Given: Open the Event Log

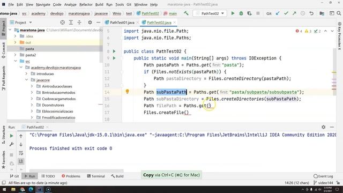Looking at the screenshot, I should (x=323, y=176).
